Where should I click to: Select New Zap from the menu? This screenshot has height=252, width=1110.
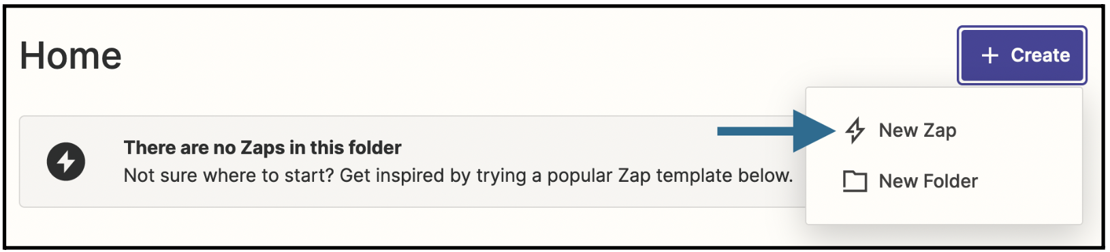click(x=944, y=130)
